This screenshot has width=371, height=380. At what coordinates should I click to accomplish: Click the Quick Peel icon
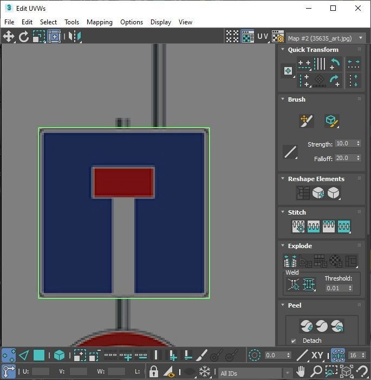[307, 326]
